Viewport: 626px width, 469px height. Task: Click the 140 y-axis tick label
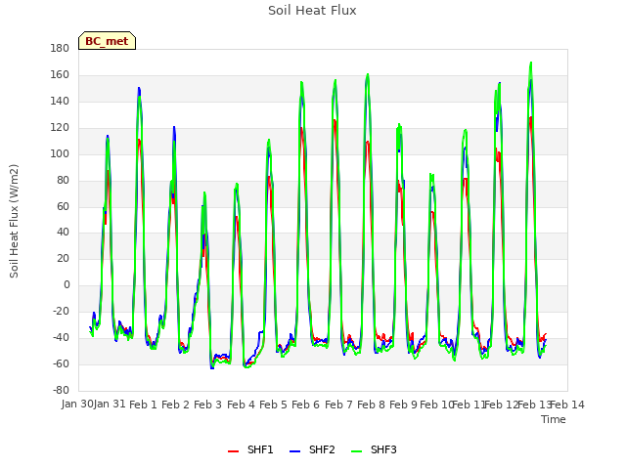point(60,102)
